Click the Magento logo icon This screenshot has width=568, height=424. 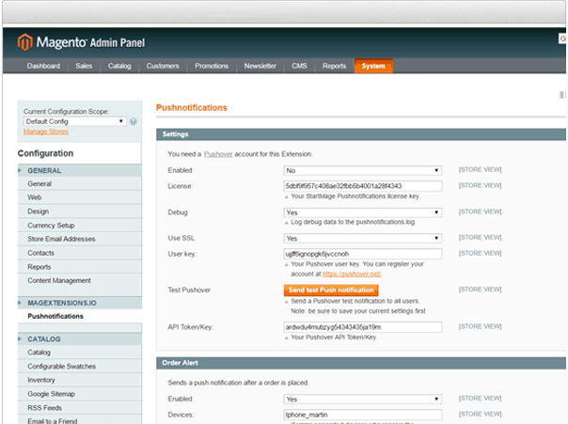tap(25, 42)
